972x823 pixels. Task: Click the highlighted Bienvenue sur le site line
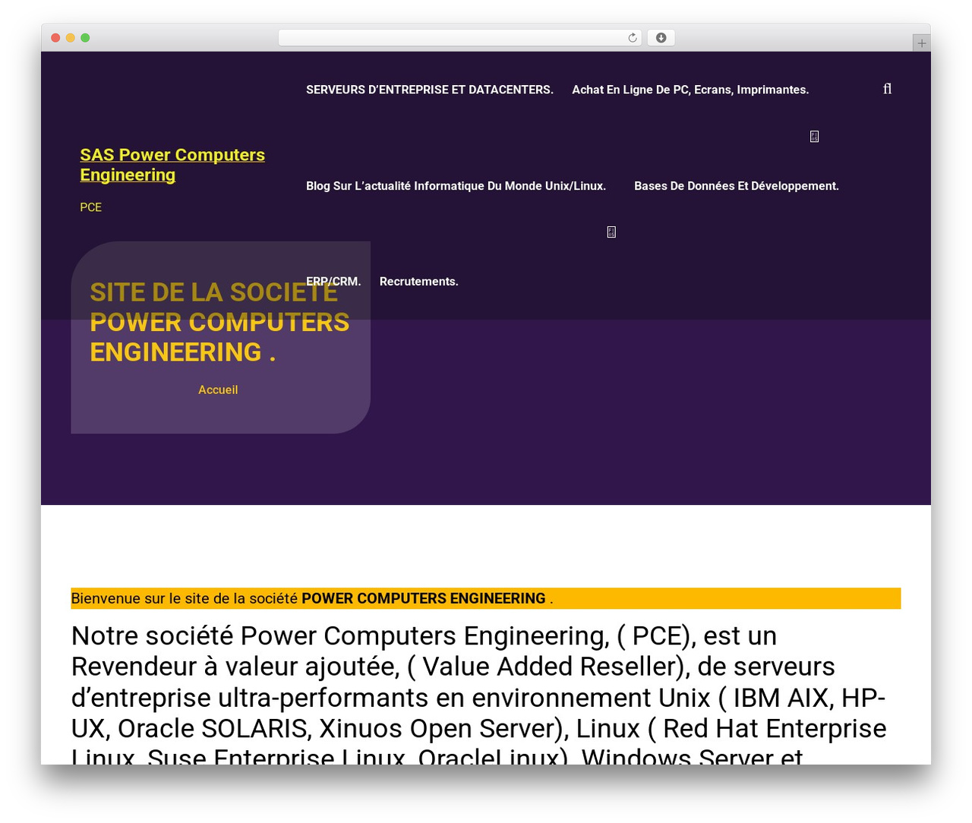click(x=486, y=598)
